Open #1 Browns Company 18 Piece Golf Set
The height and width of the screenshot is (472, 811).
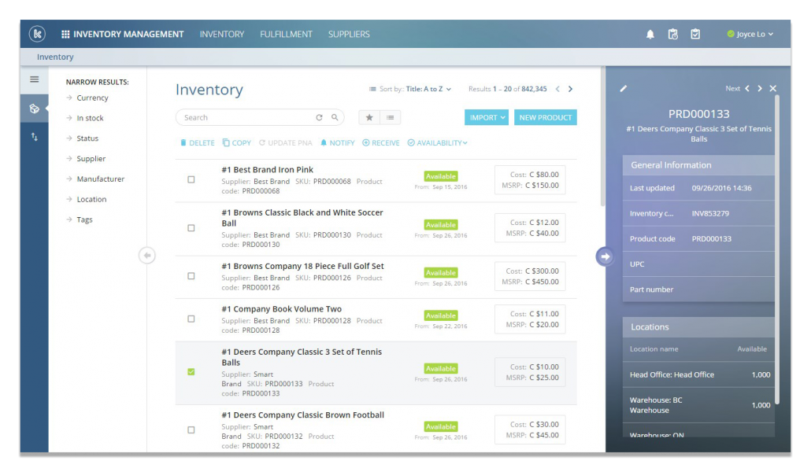click(x=302, y=266)
